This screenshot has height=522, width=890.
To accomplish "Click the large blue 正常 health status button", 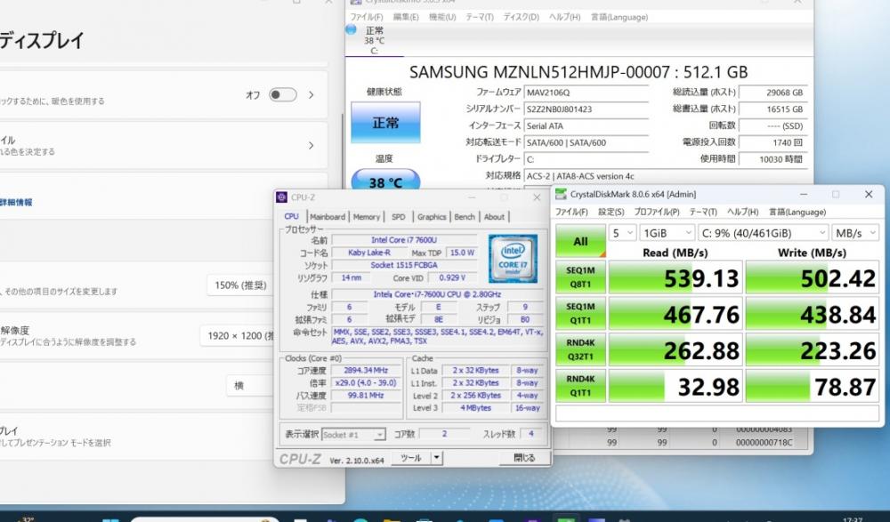I will pyautogui.click(x=385, y=123).
